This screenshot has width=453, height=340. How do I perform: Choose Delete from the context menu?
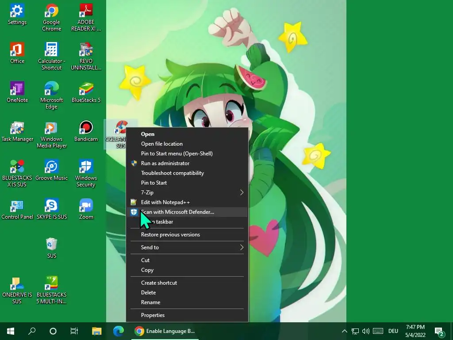coord(187,293)
